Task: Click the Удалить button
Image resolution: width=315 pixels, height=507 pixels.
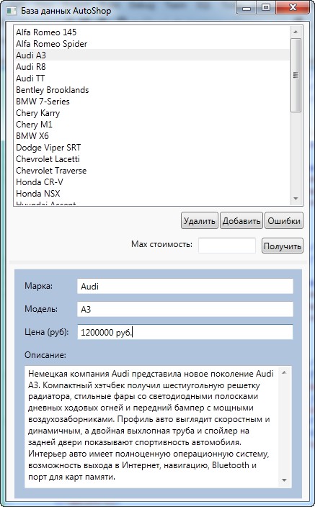Action: pyautogui.click(x=200, y=221)
